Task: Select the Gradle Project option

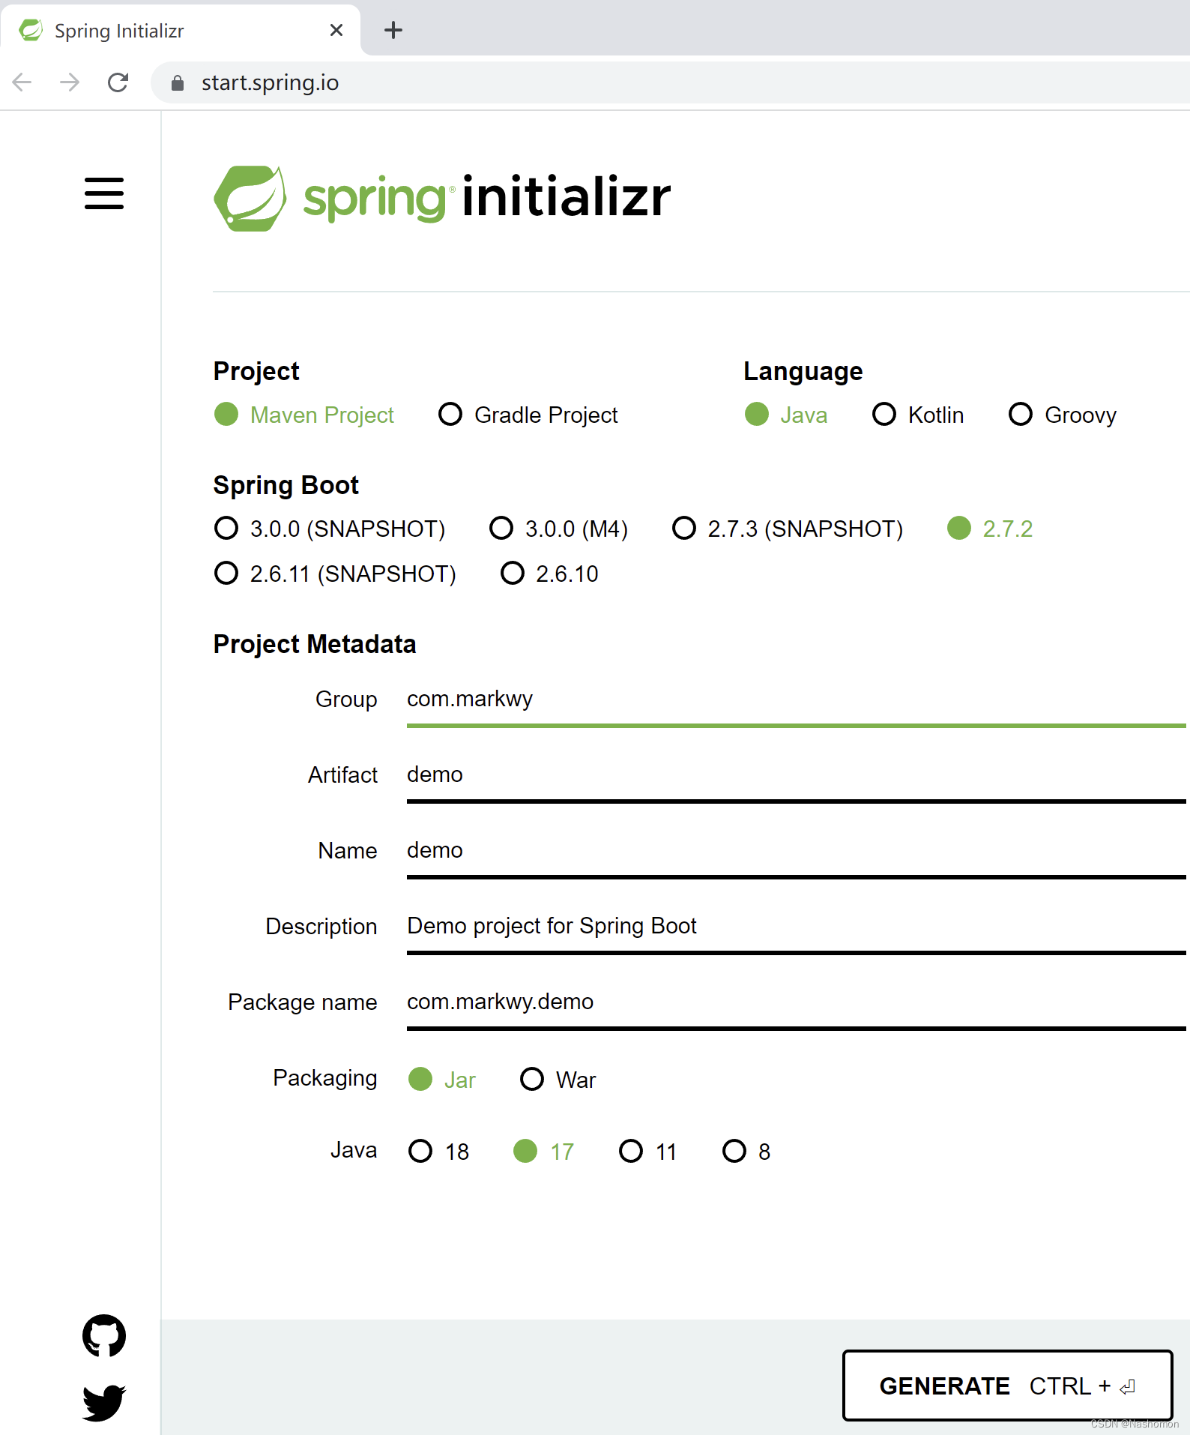Action: click(528, 415)
